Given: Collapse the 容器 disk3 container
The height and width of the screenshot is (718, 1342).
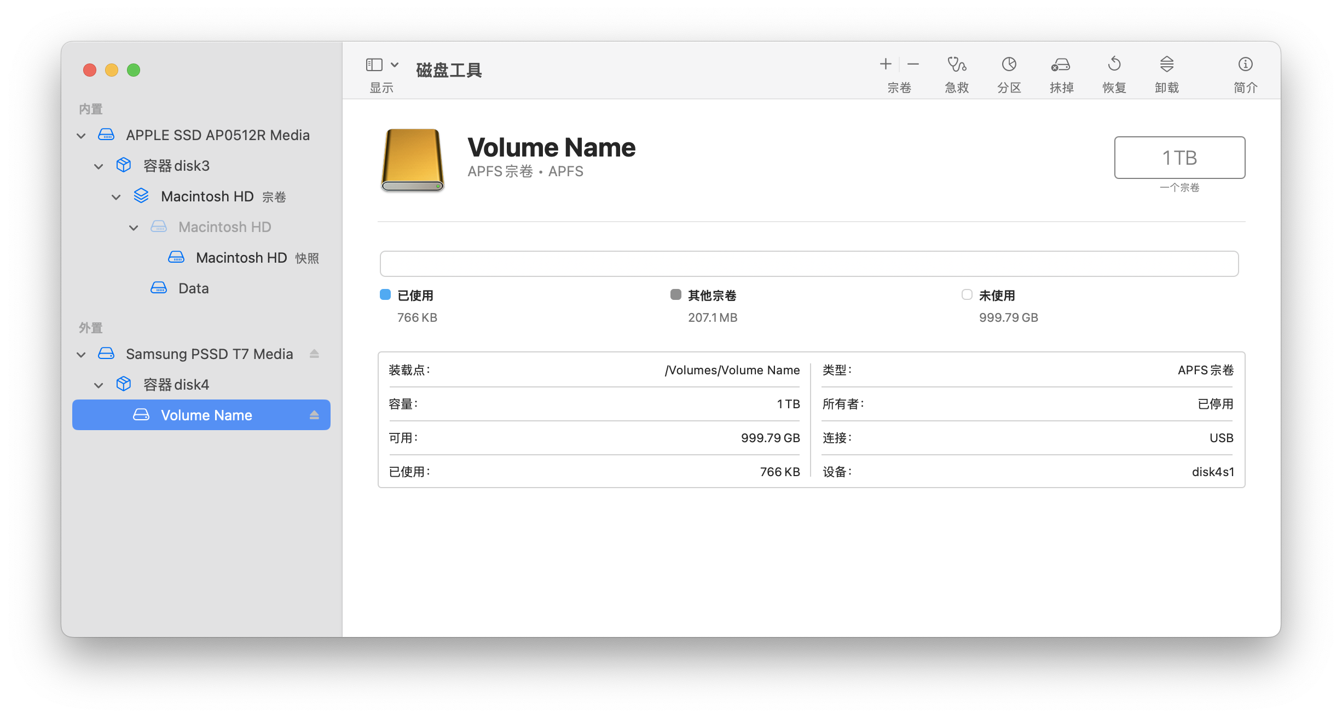Looking at the screenshot, I should pyautogui.click(x=99, y=166).
